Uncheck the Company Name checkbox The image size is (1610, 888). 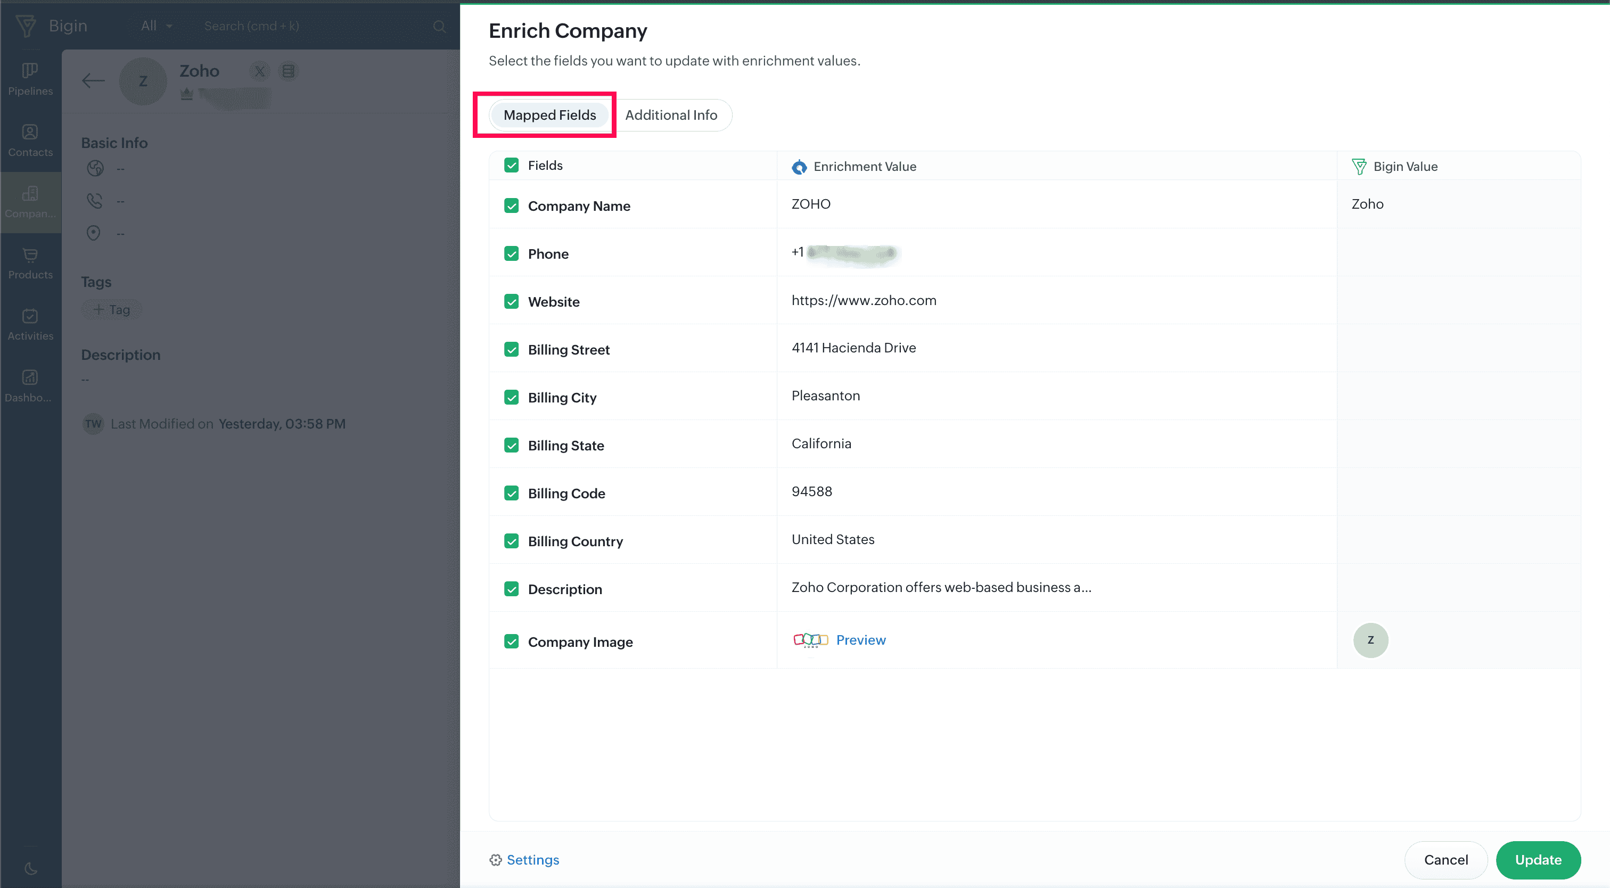coord(511,205)
